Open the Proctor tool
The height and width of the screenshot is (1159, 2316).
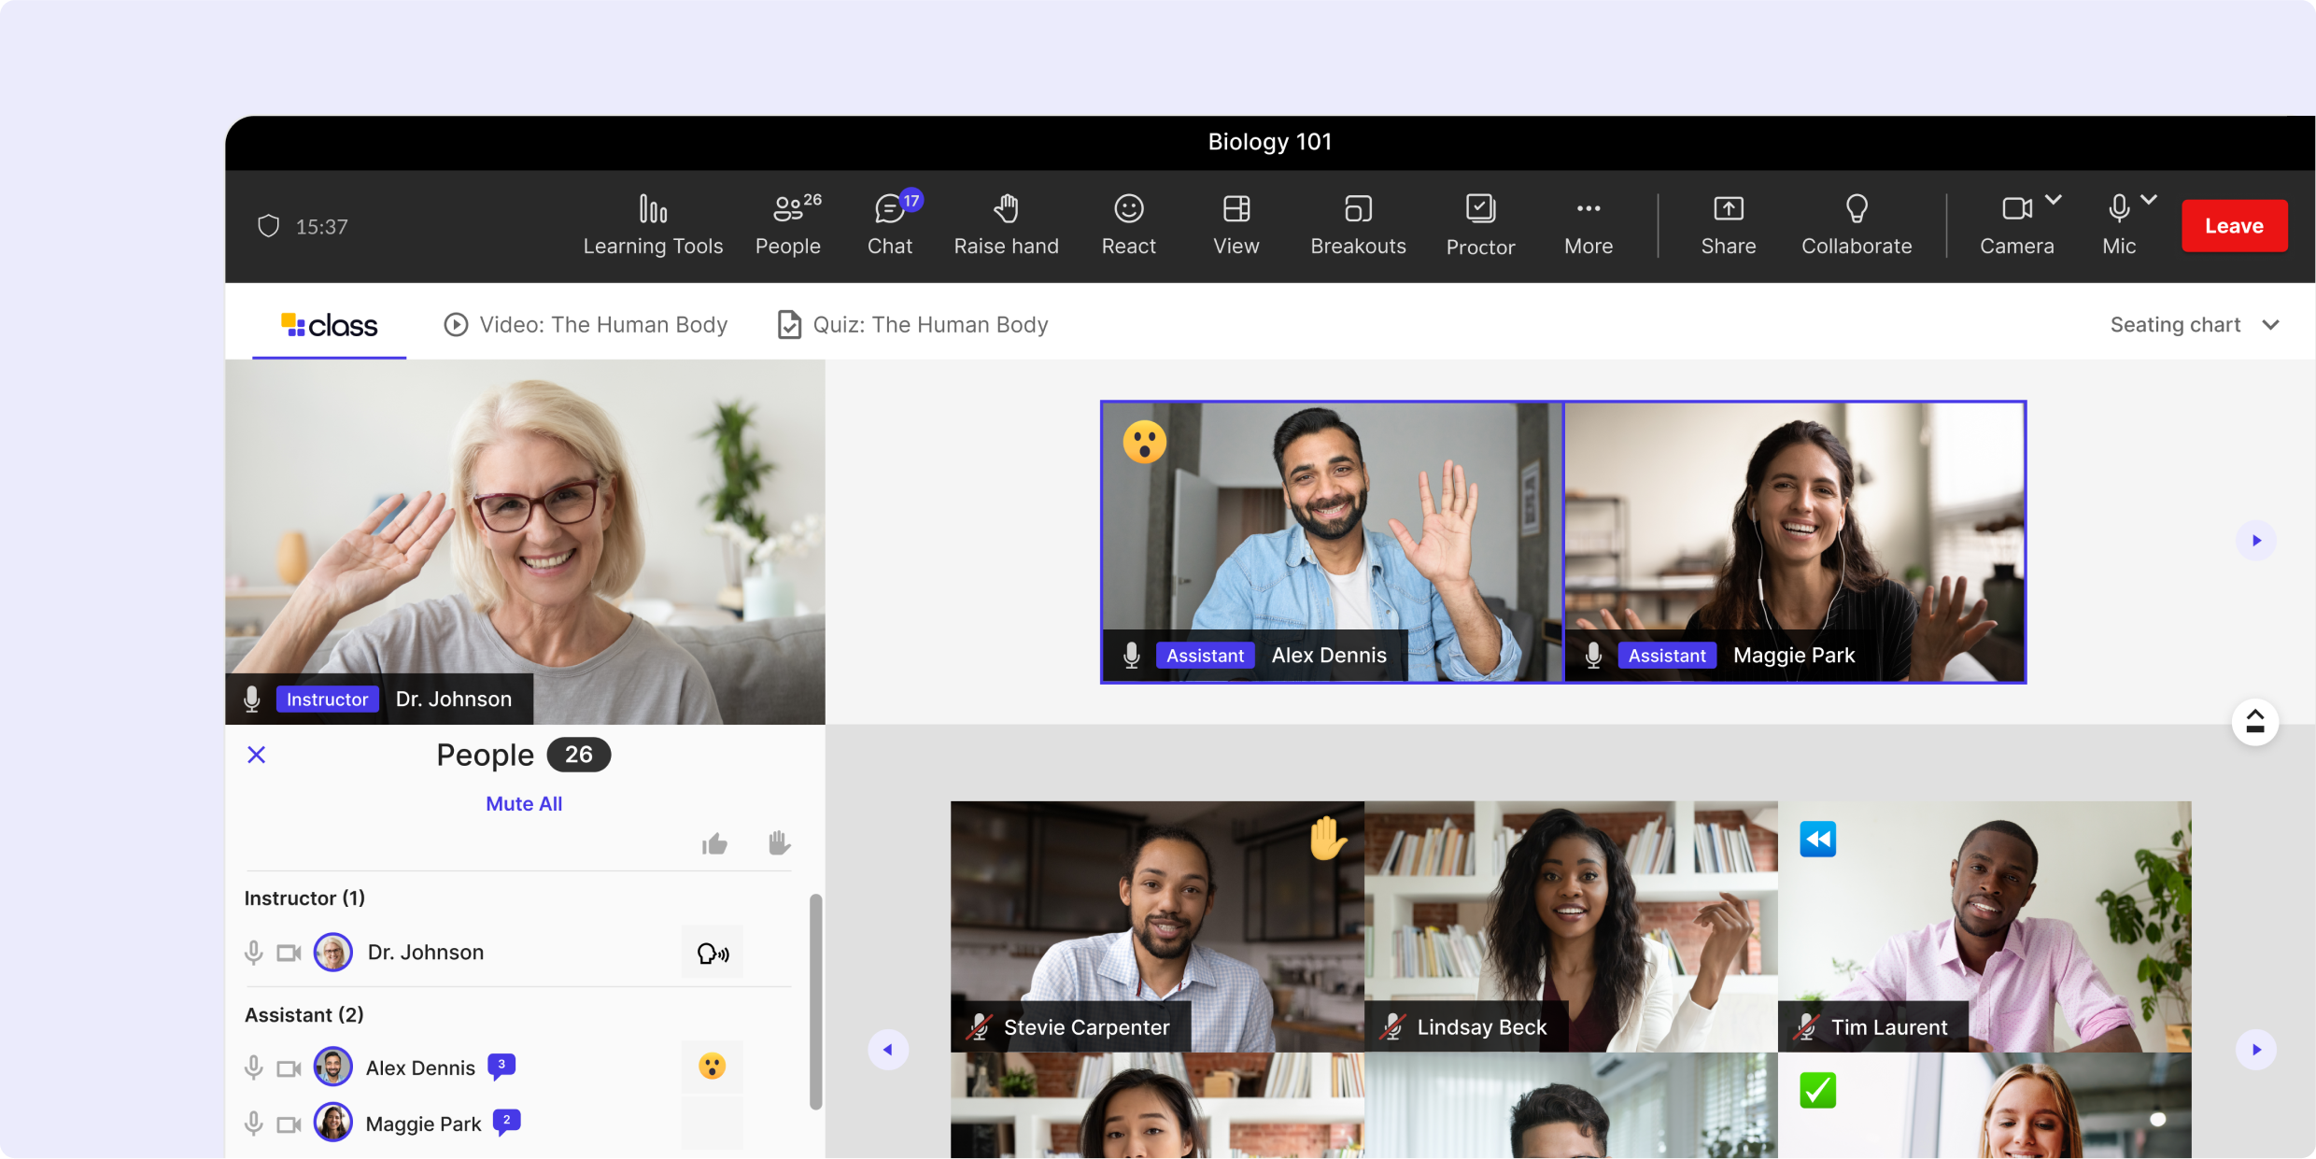click(x=1479, y=224)
